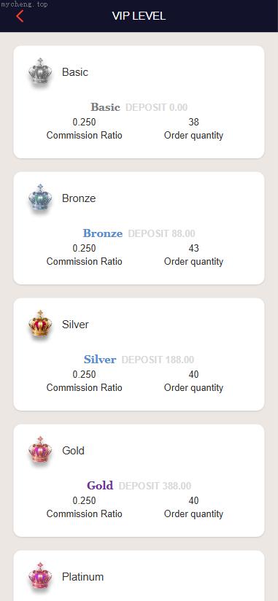Image resolution: width=278 pixels, height=601 pixels.
Task: Click the Platinum crown icon
Action: 40,576
